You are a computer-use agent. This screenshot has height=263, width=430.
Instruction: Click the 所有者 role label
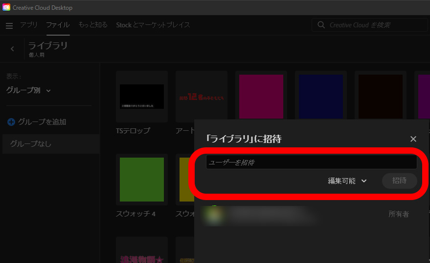click(399, 214)
